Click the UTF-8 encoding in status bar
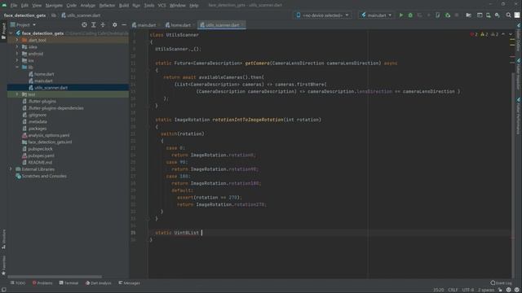Screen dimensions: 522x293 click(x=467, y=290)
